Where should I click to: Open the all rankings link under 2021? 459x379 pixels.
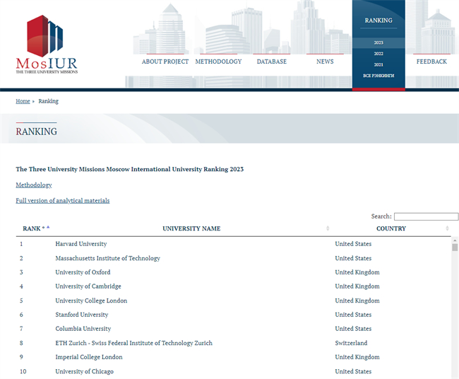(378, 76)
